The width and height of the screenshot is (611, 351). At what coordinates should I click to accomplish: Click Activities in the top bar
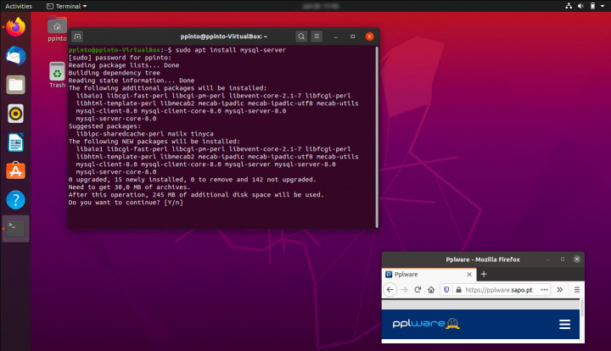click(20, 5)
